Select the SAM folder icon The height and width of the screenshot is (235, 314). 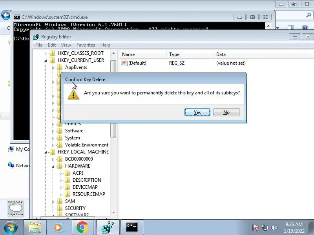tap(60, 201)
